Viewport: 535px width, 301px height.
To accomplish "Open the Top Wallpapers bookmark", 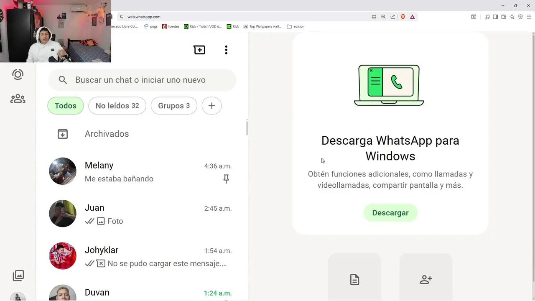I will point(262,26).
